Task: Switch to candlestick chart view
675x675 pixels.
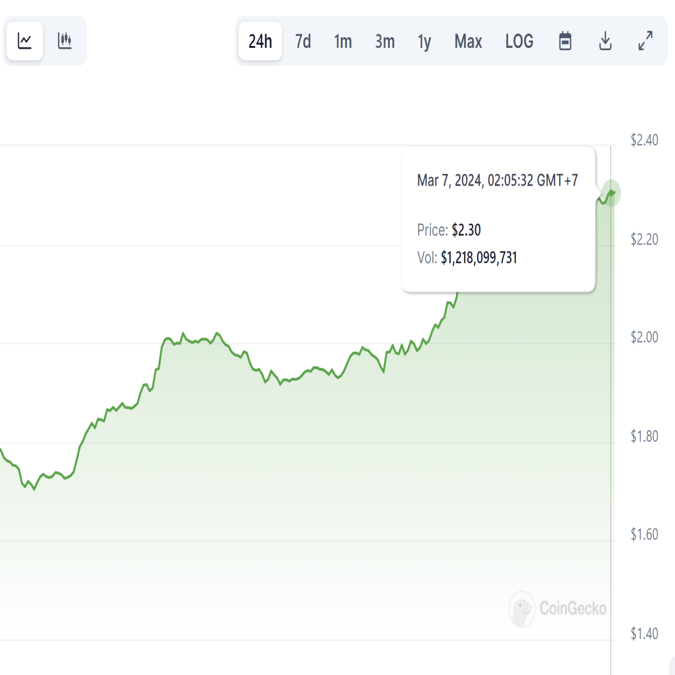Action: click(65, 41)
